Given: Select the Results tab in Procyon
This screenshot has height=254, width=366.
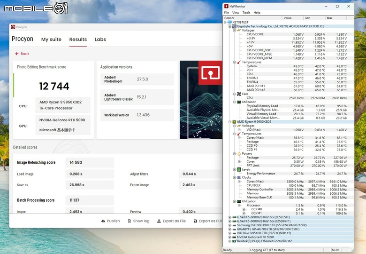Looking at the screenshot, I should click(x=78, y=40).
